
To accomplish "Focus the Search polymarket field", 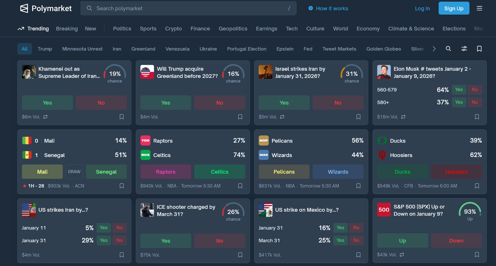I will point(188,8).
